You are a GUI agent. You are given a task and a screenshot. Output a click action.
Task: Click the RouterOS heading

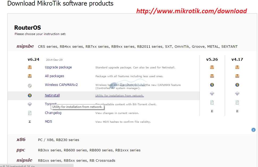[27, 28]
